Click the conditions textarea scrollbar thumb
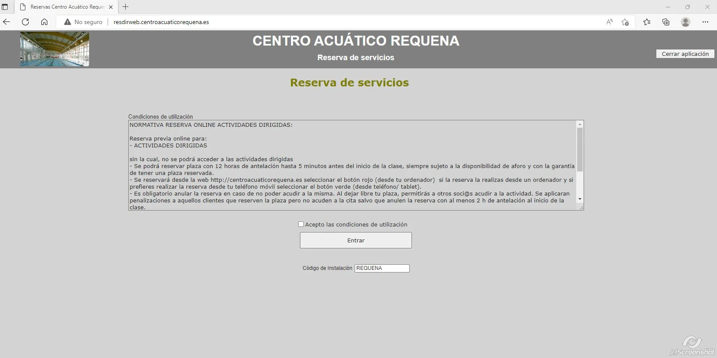Screen dimensions: 717x358 pyautogui.click(x=580, y=150)
